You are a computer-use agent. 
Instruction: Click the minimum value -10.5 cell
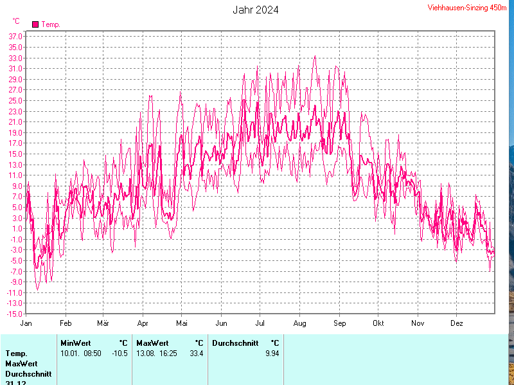click(x=120, y=354)
